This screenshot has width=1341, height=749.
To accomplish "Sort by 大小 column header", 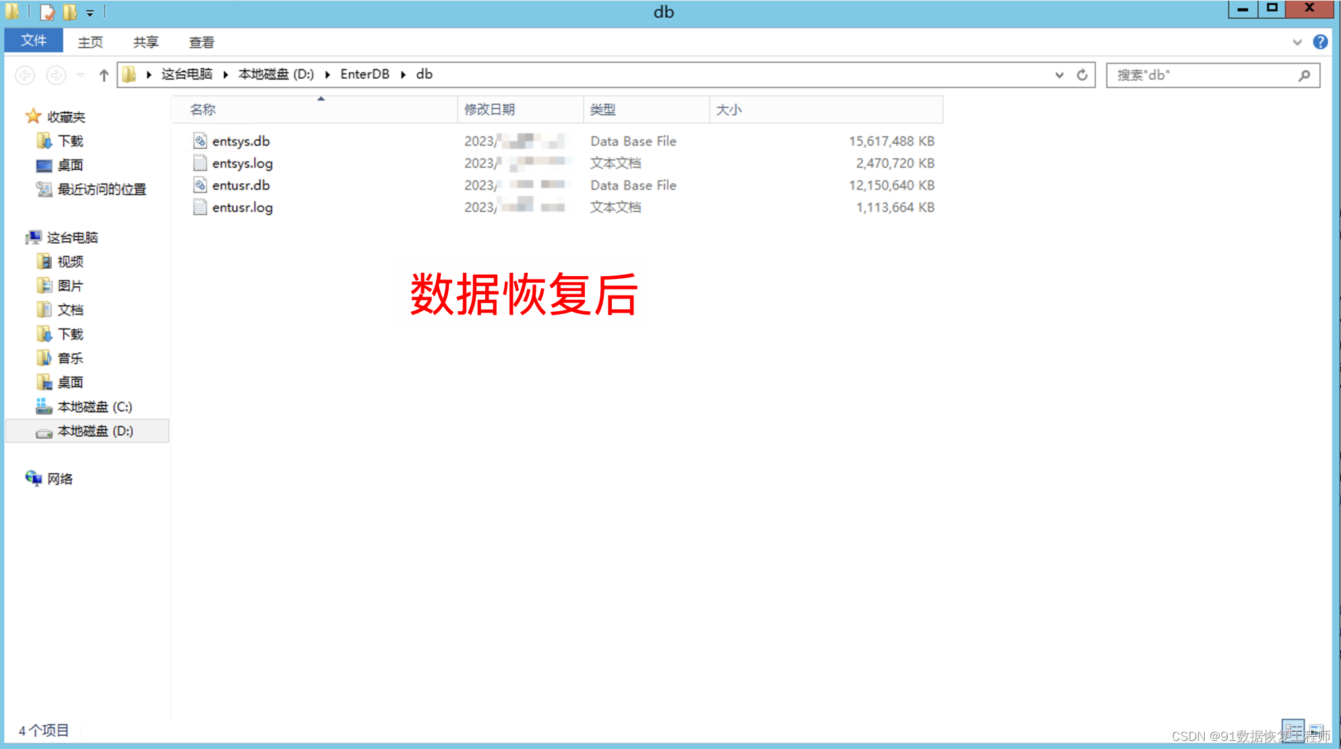I will coord(826,110).
